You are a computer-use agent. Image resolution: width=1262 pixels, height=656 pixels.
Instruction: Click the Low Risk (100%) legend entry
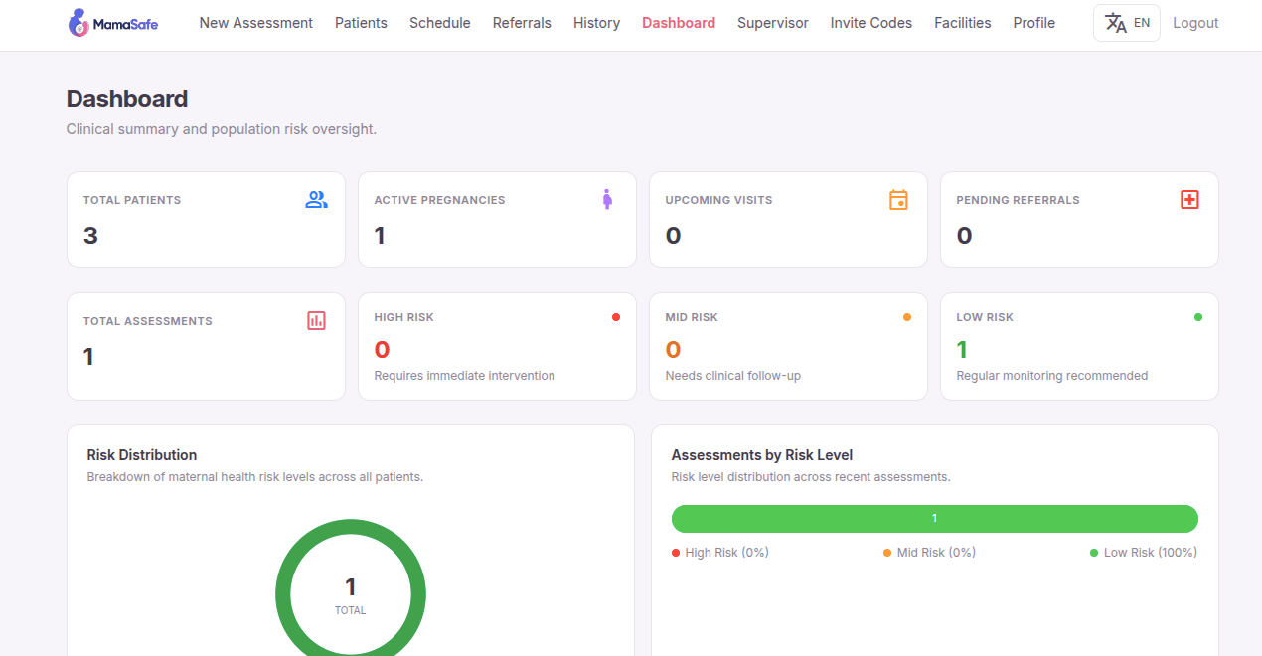coord(1144,553)
